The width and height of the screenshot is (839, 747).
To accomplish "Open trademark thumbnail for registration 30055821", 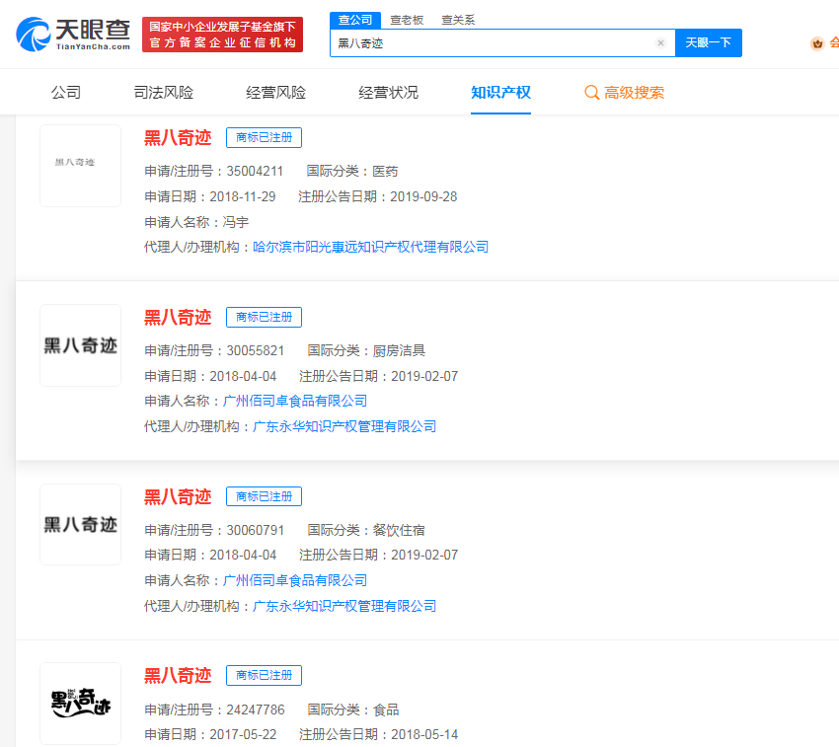I will [x=80, y=345].
